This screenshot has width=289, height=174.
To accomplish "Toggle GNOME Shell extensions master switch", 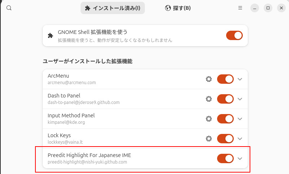I will pyautogui.click(x=234, y=35).
